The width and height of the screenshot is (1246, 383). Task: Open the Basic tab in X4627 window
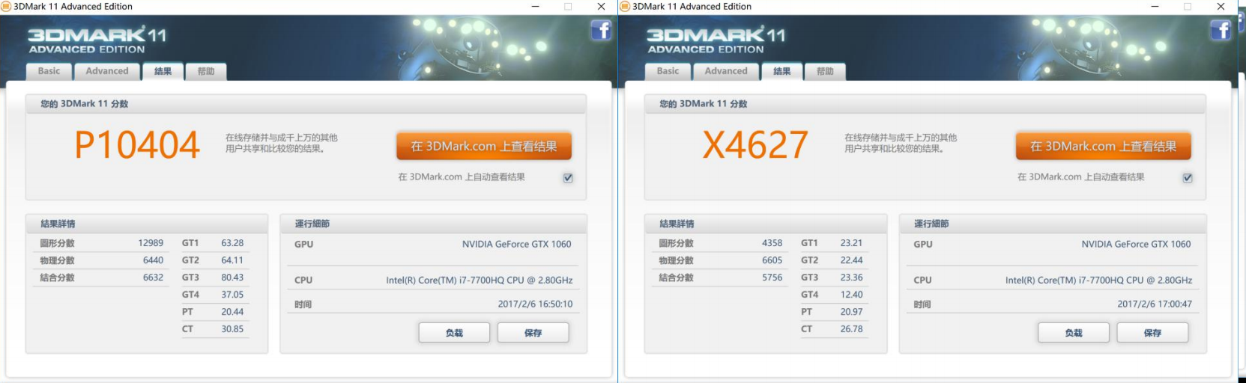pos(668,71)
